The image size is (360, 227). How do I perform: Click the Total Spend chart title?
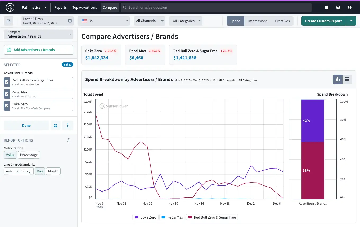point(93,94)
